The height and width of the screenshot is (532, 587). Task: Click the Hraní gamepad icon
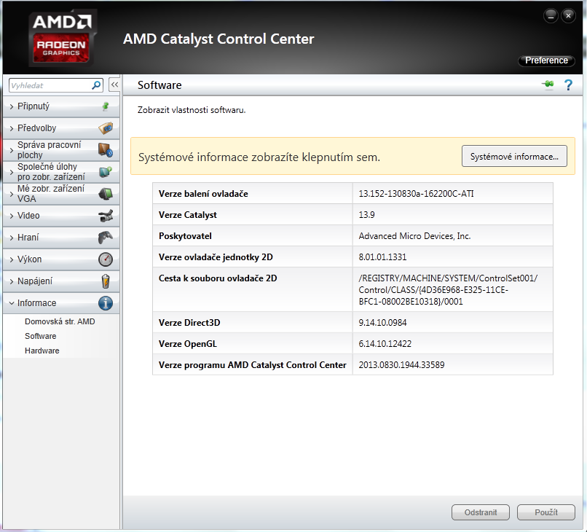pyautogui.click(x=106, y=237)
